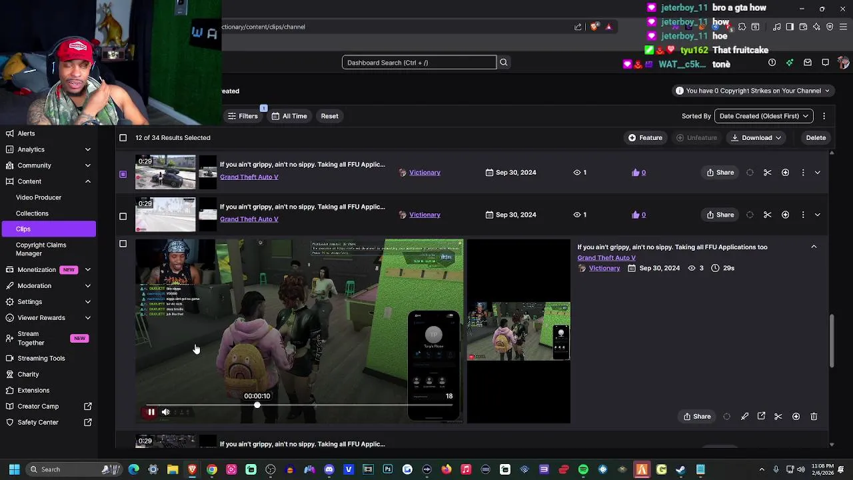Click the scissors icon in the expanded clip panel

pyautogui.click(x=778, y=417)
